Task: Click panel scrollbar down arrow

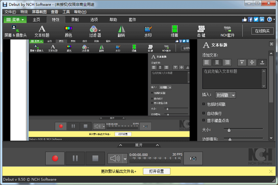Action: 271,138
